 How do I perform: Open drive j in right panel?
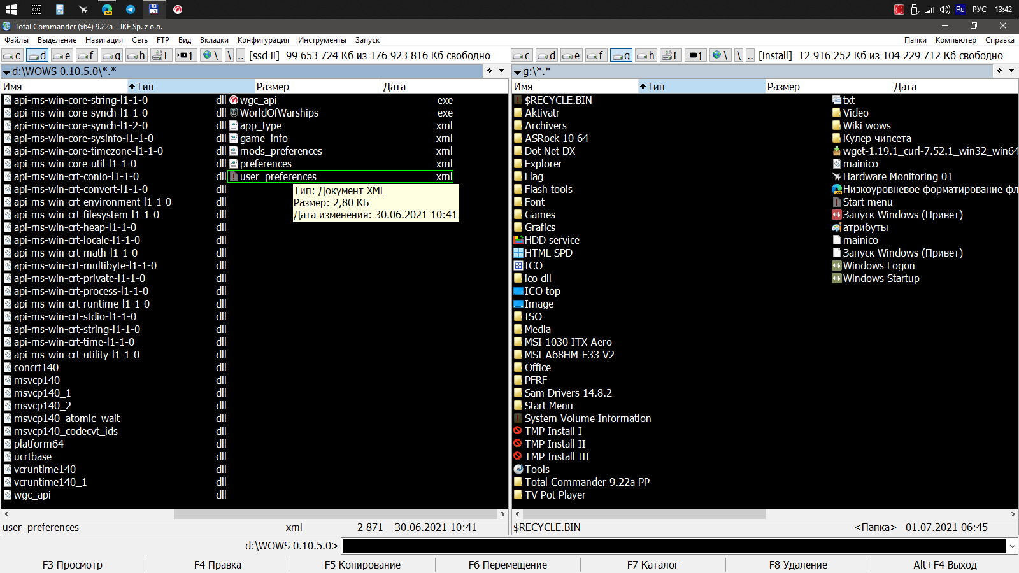(x=696, y=55)
